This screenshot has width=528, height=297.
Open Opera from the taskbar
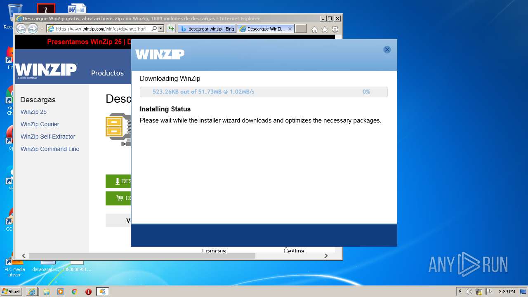88,292
